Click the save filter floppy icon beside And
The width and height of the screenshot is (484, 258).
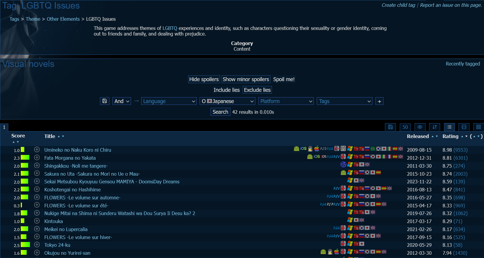tap(105, 101)
